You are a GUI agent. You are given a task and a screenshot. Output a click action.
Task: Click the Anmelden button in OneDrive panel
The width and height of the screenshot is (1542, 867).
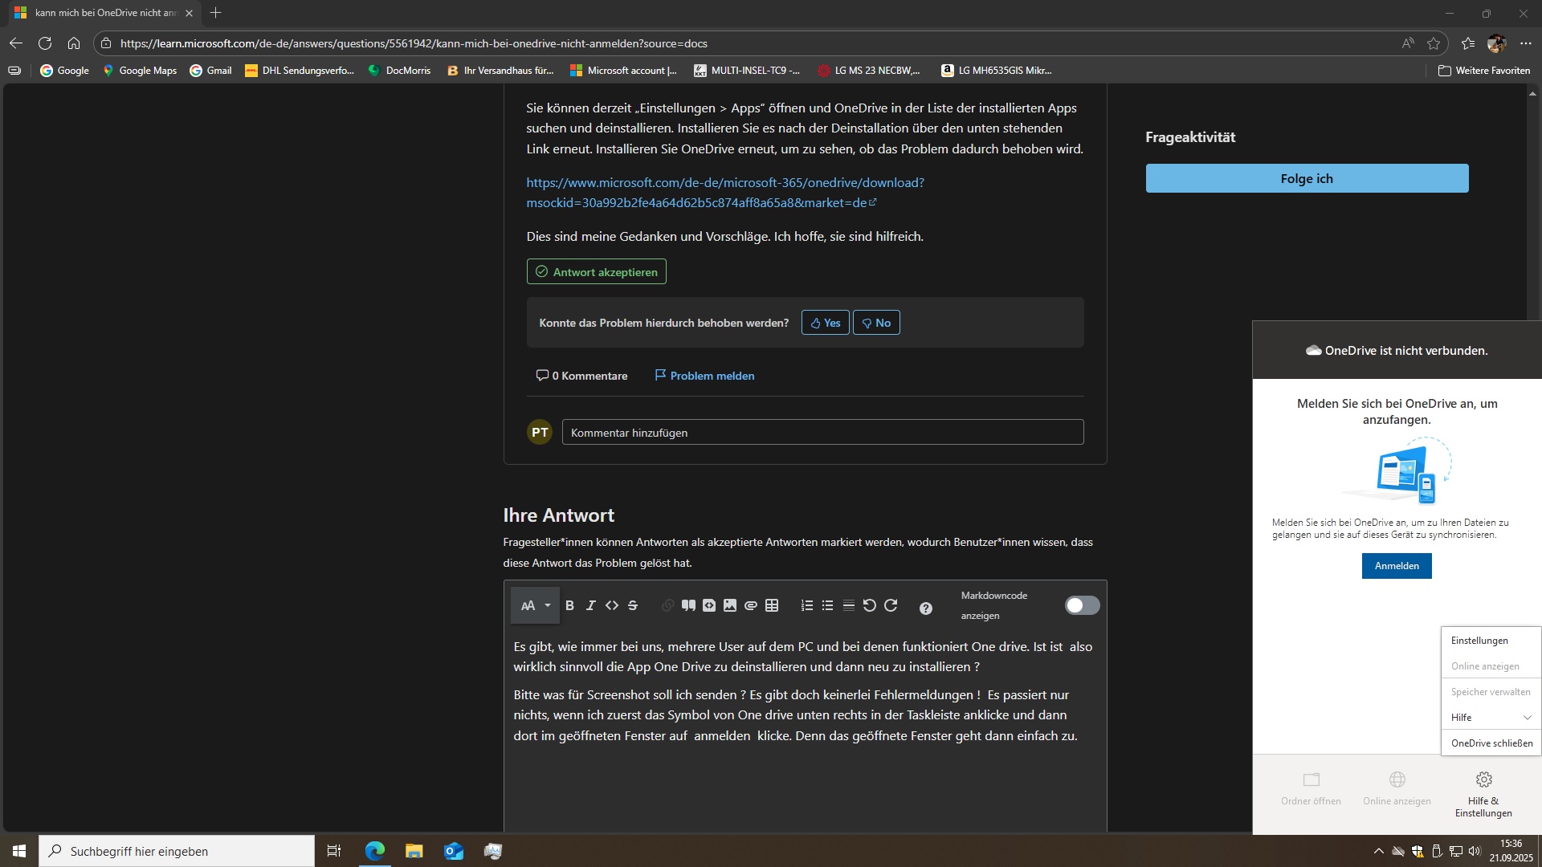(1396, 566)
